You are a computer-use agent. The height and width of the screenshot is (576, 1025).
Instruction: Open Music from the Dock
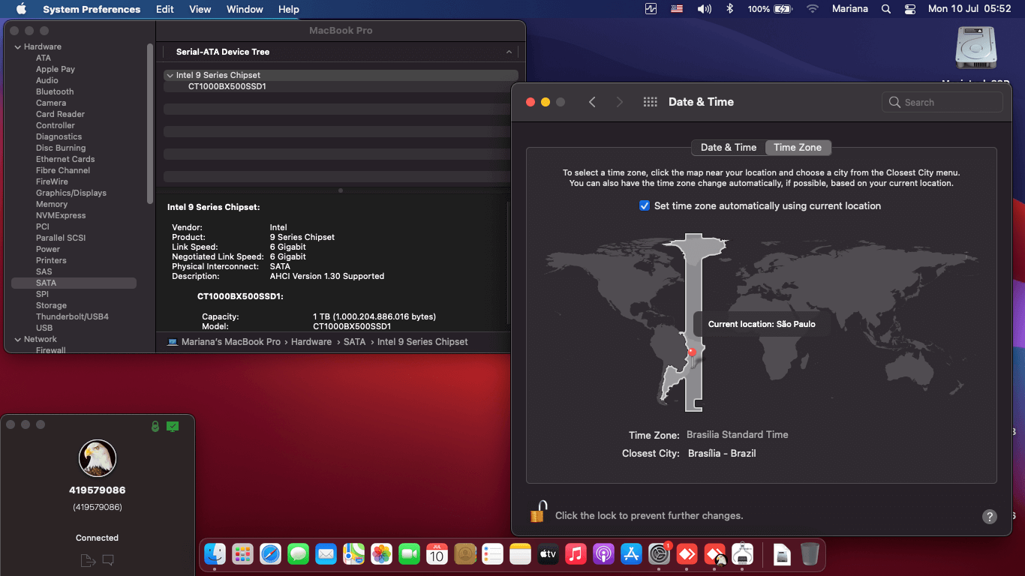pos(576,554)
